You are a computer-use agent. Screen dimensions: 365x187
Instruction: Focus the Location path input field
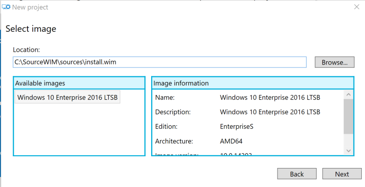click(160, 62)
